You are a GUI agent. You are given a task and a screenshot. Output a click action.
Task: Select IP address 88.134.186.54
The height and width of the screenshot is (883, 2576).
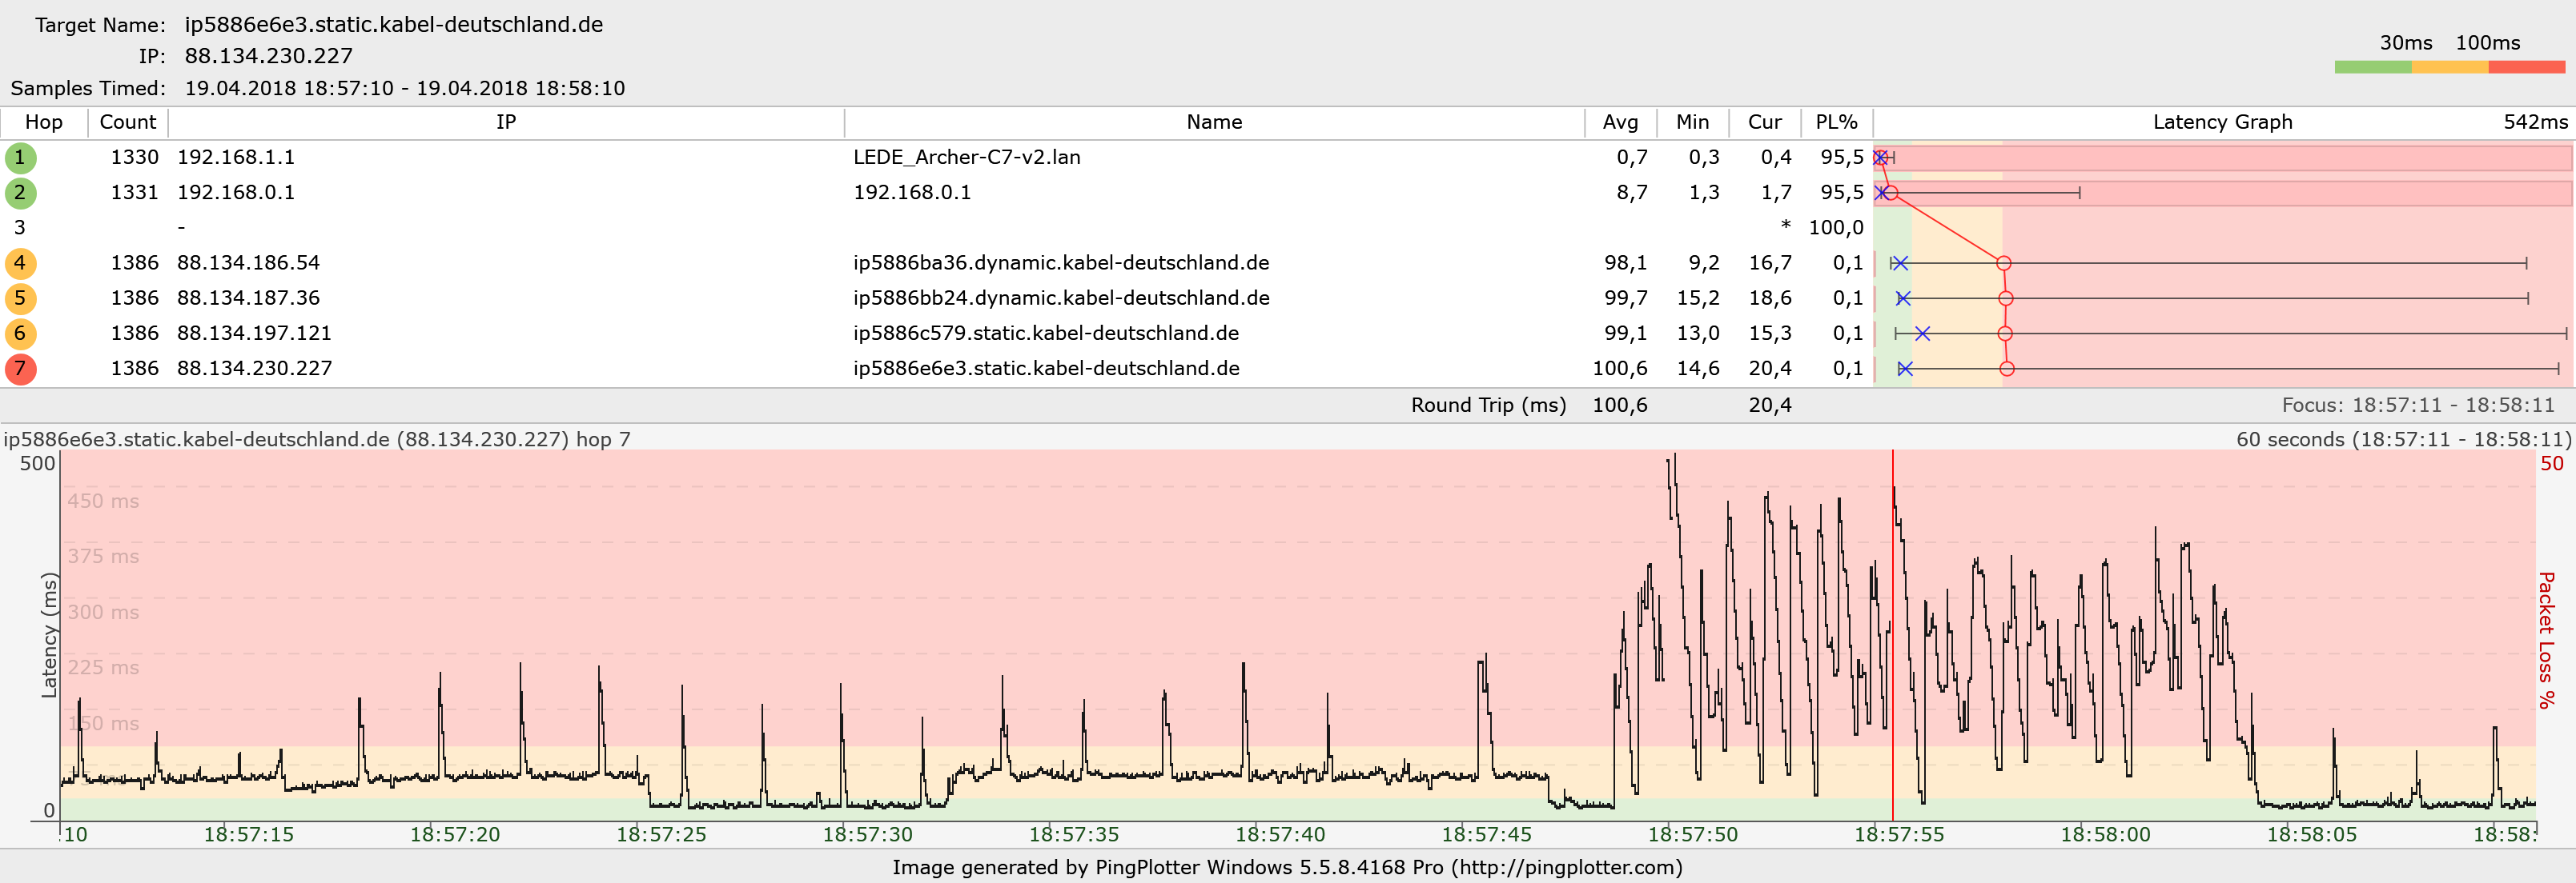[248, 262]
